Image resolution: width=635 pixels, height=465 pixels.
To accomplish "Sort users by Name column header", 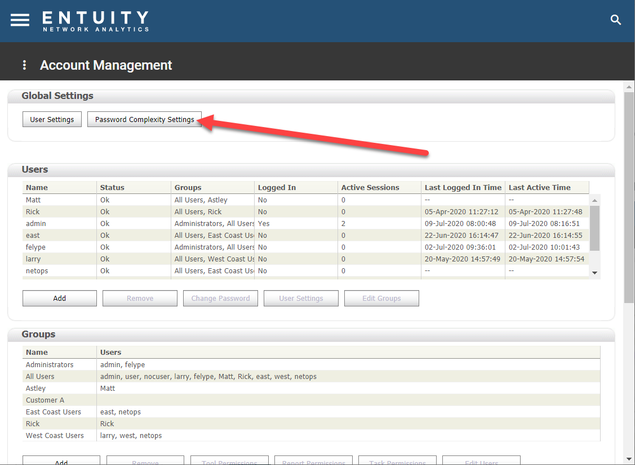I will tap(60, 187).
